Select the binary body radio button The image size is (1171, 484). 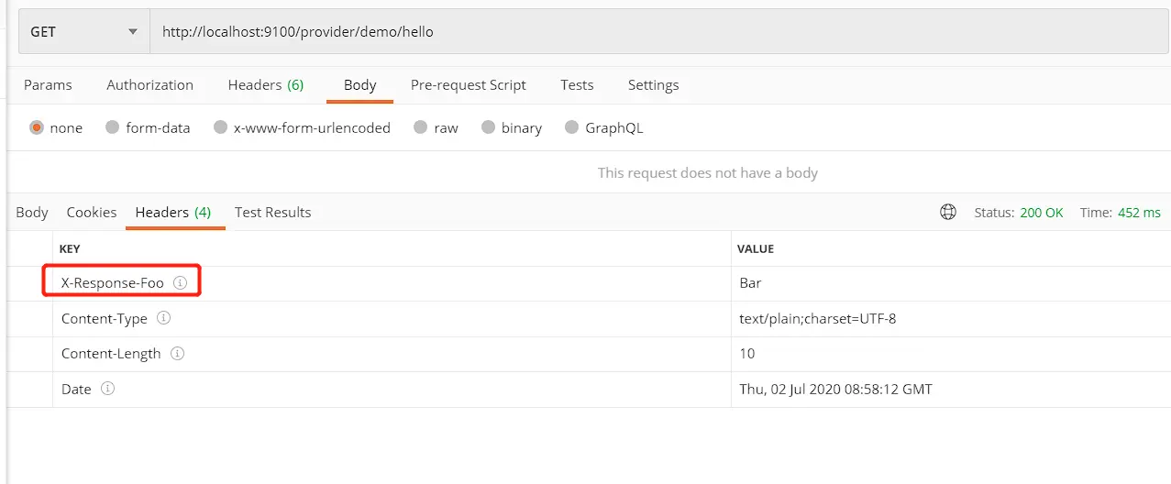488,127
